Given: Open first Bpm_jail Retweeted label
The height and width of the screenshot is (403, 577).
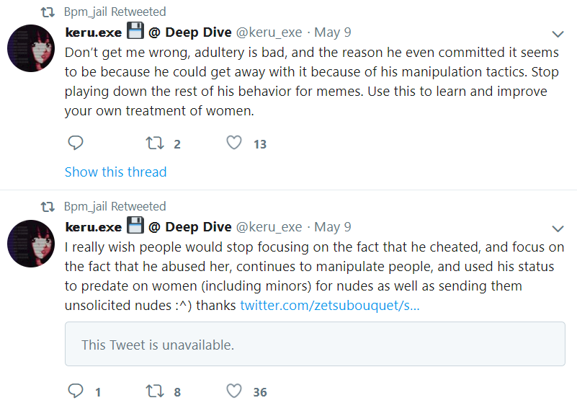Looking at the screenshot, I should pos(115,12).
